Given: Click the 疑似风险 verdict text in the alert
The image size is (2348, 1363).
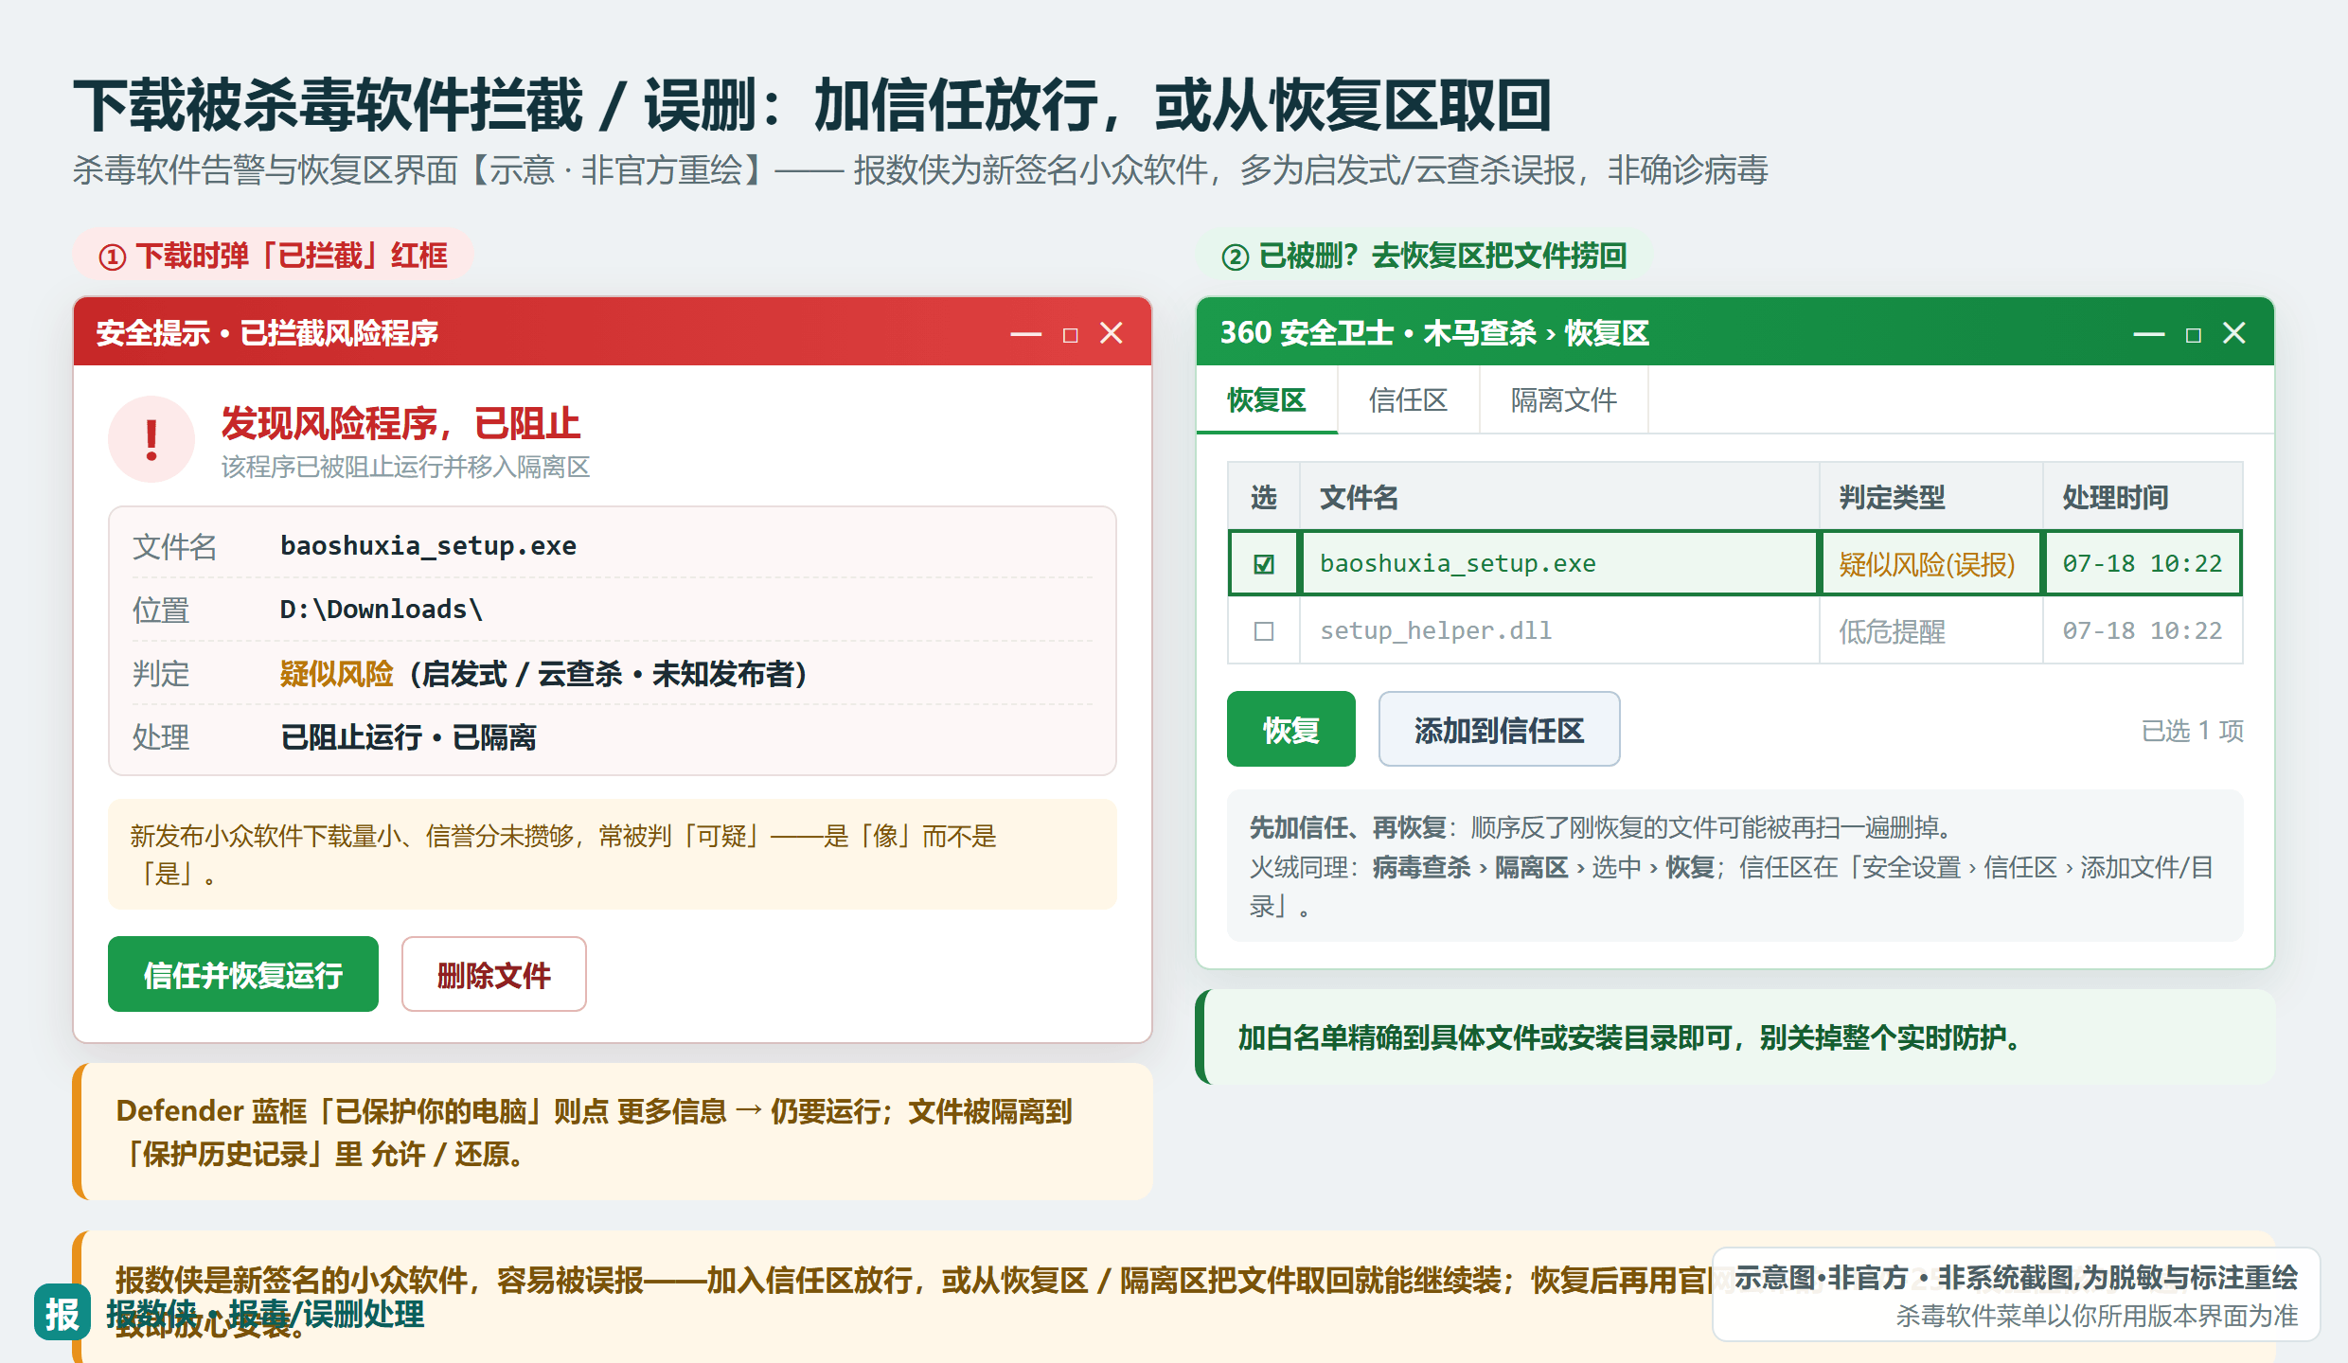Looking at the screenshot, I should coord(336,674).
